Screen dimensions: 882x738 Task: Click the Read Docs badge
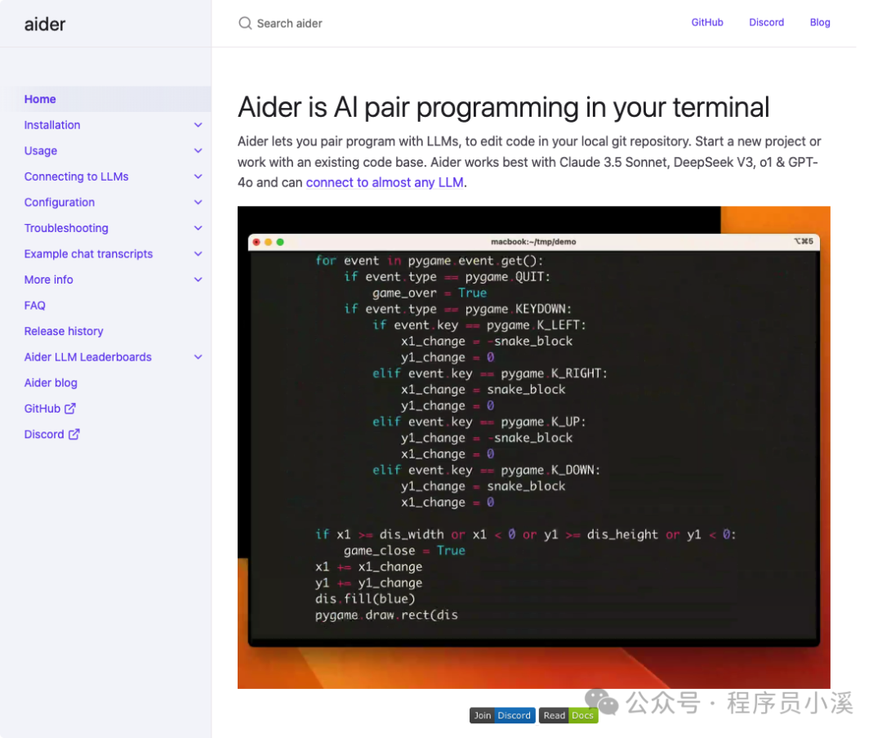tap(568, 715)
